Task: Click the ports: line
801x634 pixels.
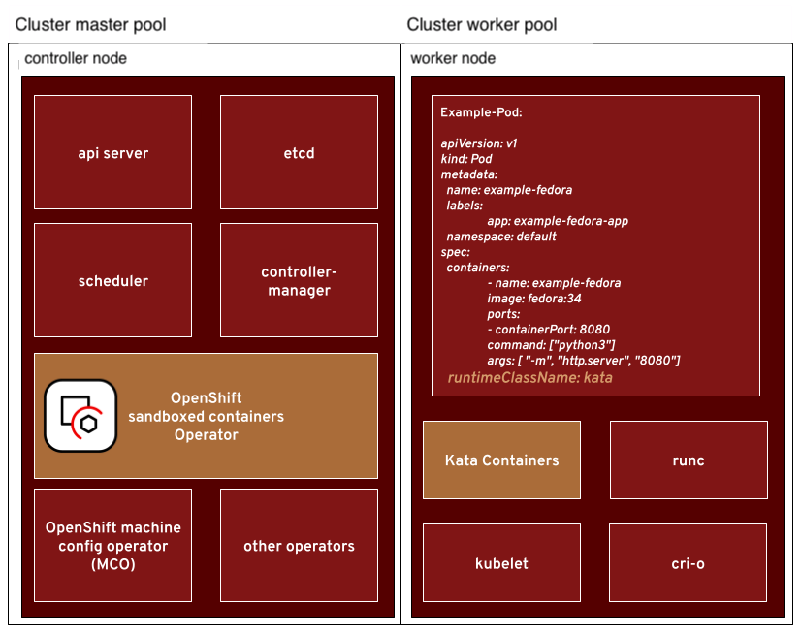Action: (503, 314)
